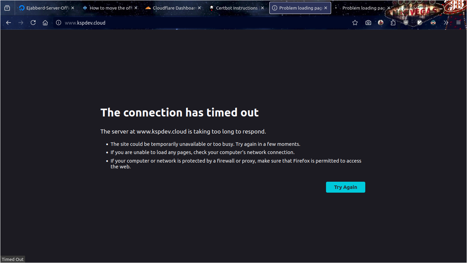Bookmark this page with the star icon
Screen dimensions: 467x263
point(355,23)
